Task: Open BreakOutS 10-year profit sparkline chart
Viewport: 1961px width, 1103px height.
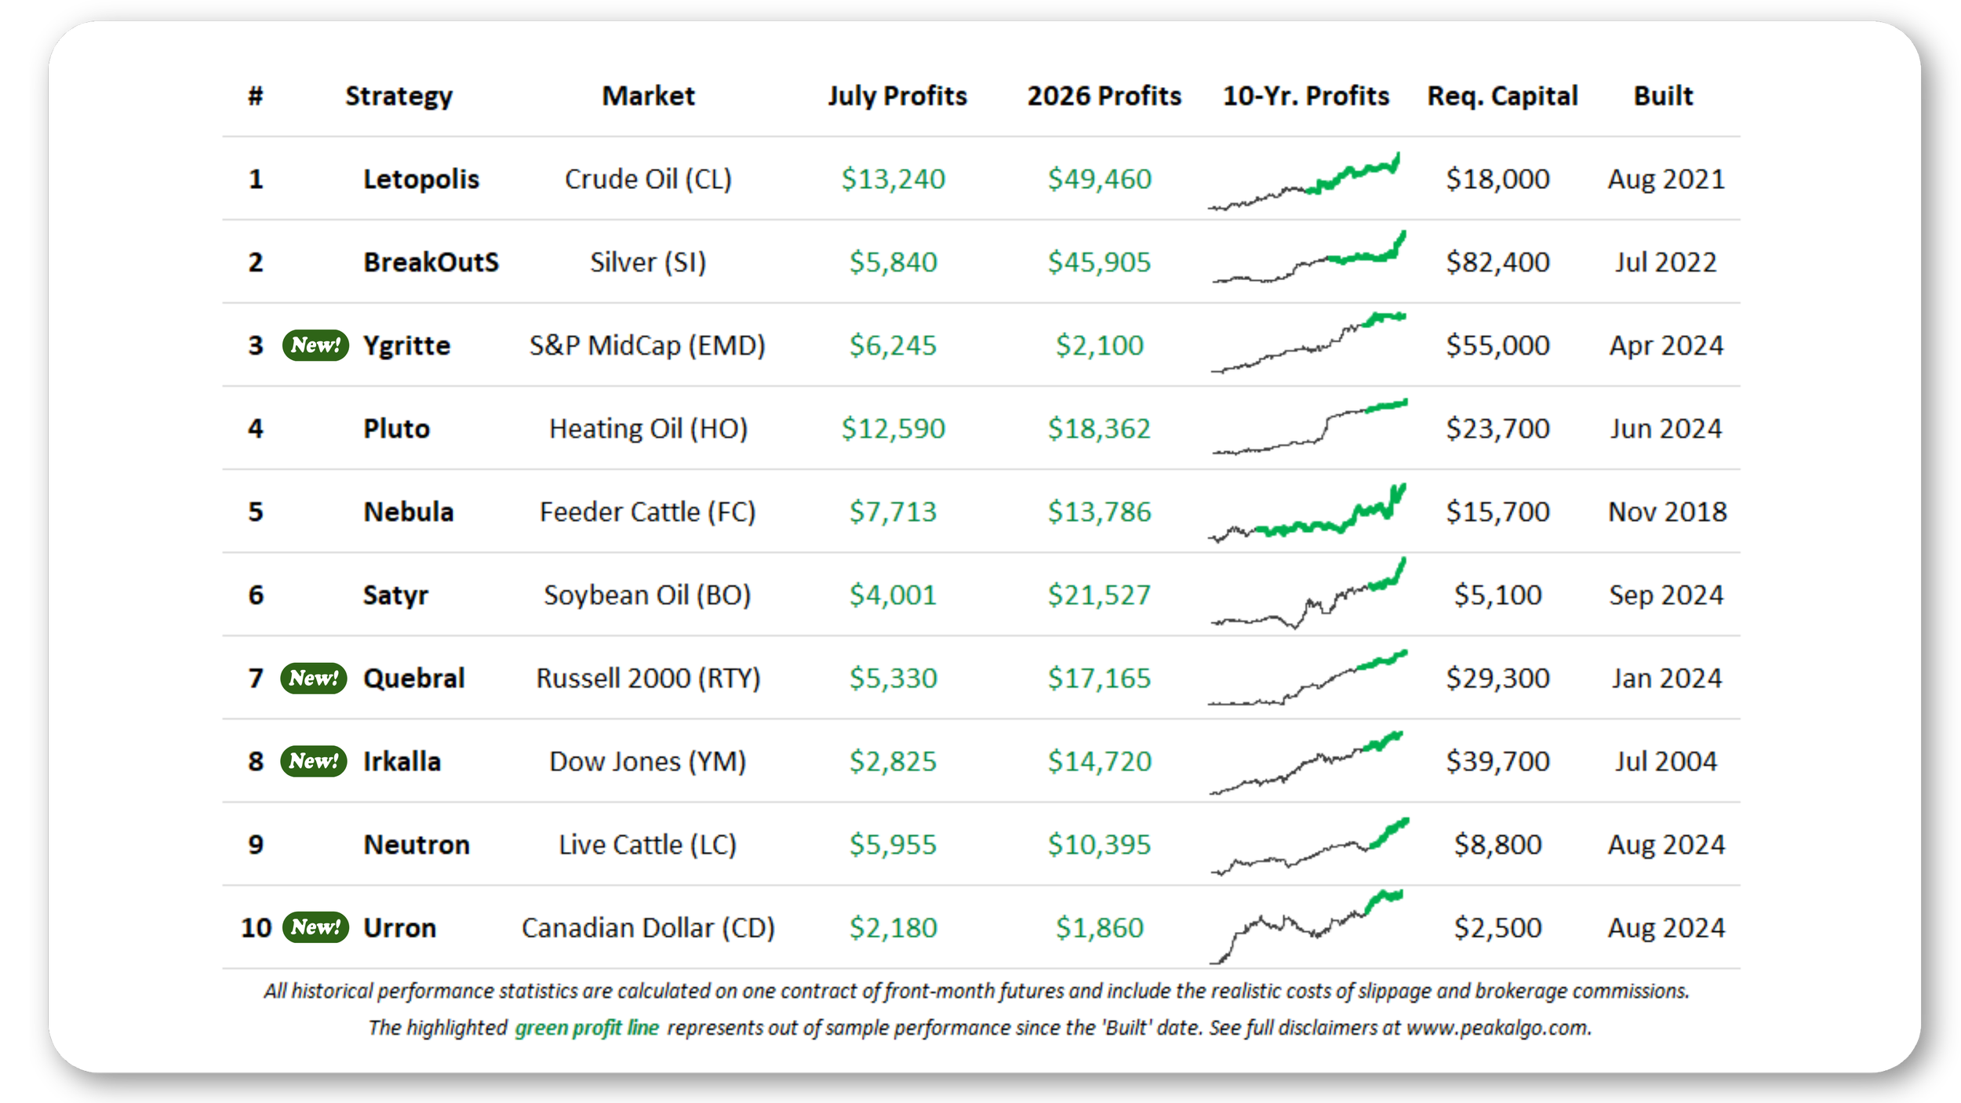Action: (x=1308, y=257)
